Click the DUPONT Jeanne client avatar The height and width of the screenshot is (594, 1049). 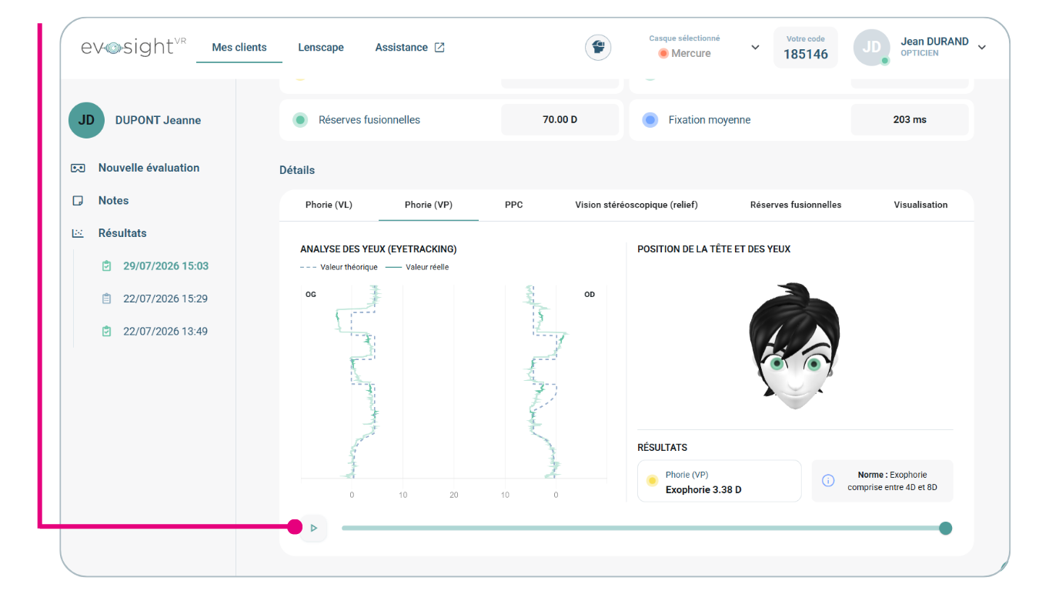[86, 120]
